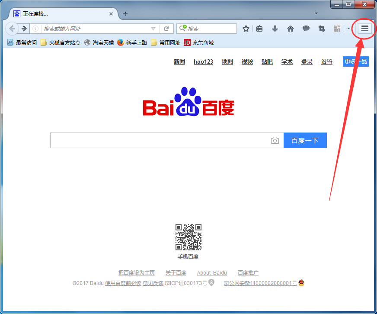Open the 学术 link
The width and height of the screenshot is (377, 314).
[x=287, y=62]
